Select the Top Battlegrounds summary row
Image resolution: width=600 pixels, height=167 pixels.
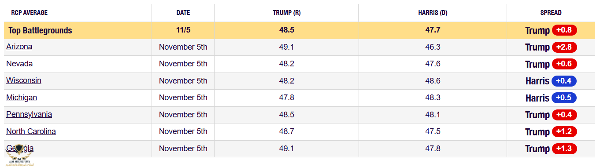tap(300, 30)
